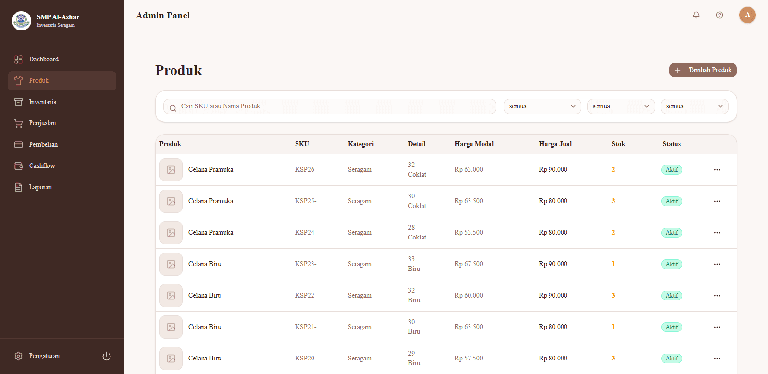This screenshot has height=374, width=768.
Task: Click the Stok column header
Action: pyautogui.click(x=618, y=144)
